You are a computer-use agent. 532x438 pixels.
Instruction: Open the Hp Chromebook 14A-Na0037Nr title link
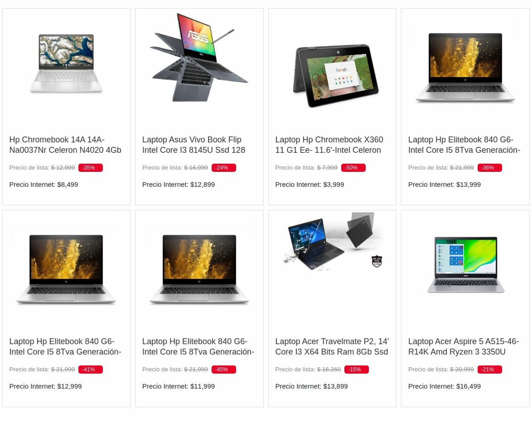click(65, 145)
